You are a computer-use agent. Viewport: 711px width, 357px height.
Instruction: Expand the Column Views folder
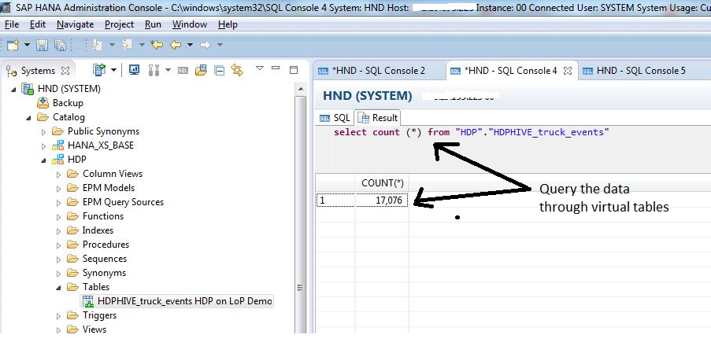coord(58,175)
